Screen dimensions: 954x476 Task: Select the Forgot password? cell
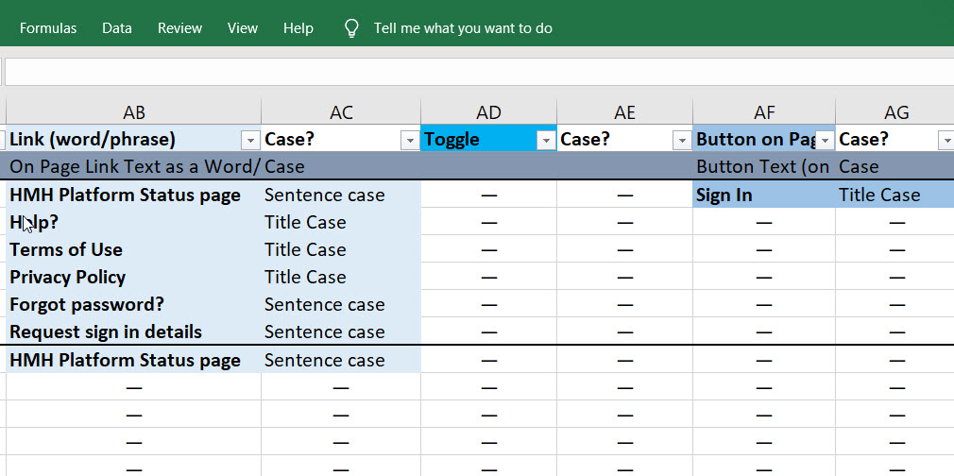(x=134, y=305)
